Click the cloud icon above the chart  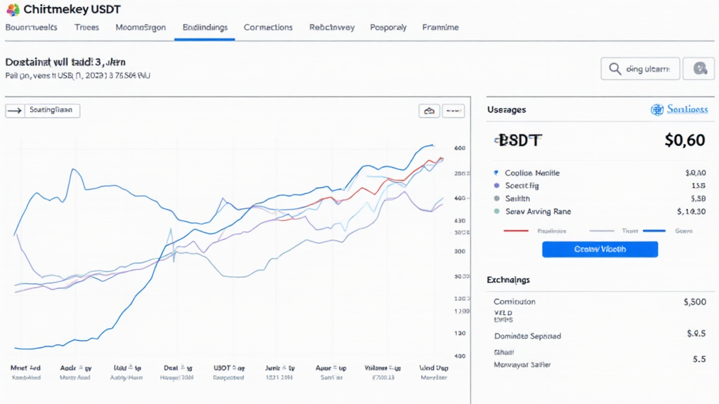429,111
